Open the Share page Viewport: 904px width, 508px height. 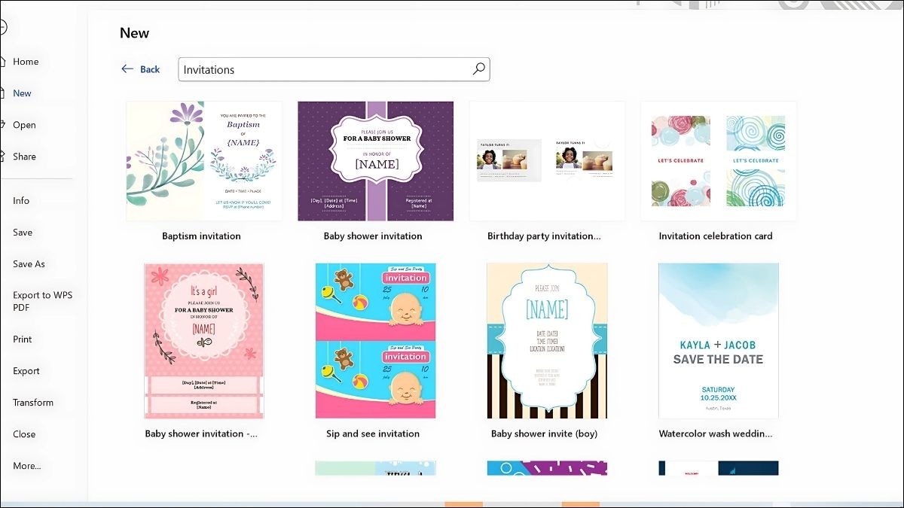pos(24,157)
